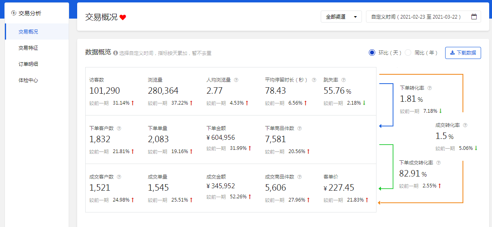Click the 访客数 value 101,290
492x227 pixels.
(x=105, y=91)
